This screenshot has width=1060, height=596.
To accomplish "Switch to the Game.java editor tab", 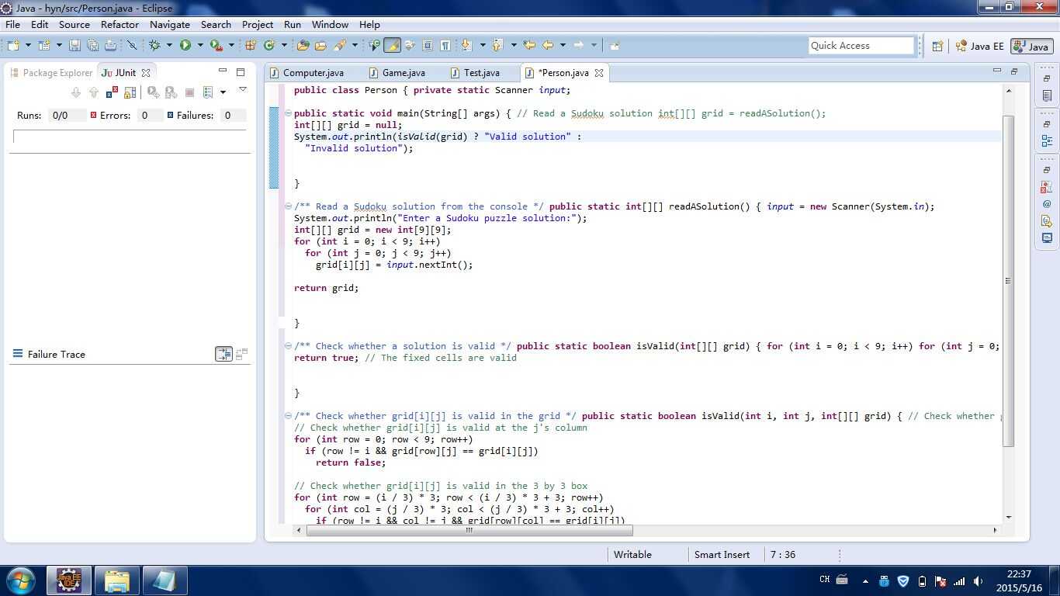I will (x=397, y=72).
